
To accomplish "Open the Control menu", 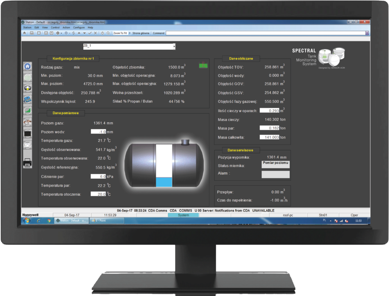I will coord(55,28).
